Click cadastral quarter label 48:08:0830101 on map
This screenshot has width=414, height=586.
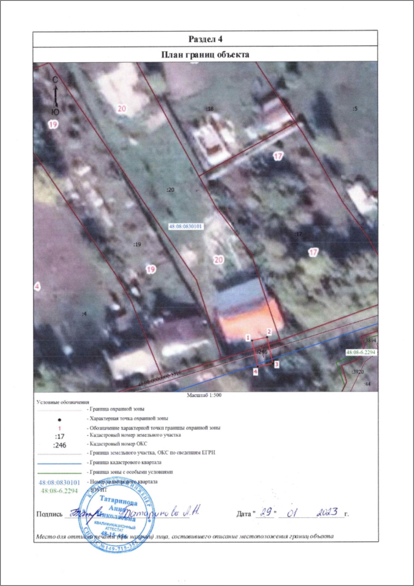click(185, 227)
